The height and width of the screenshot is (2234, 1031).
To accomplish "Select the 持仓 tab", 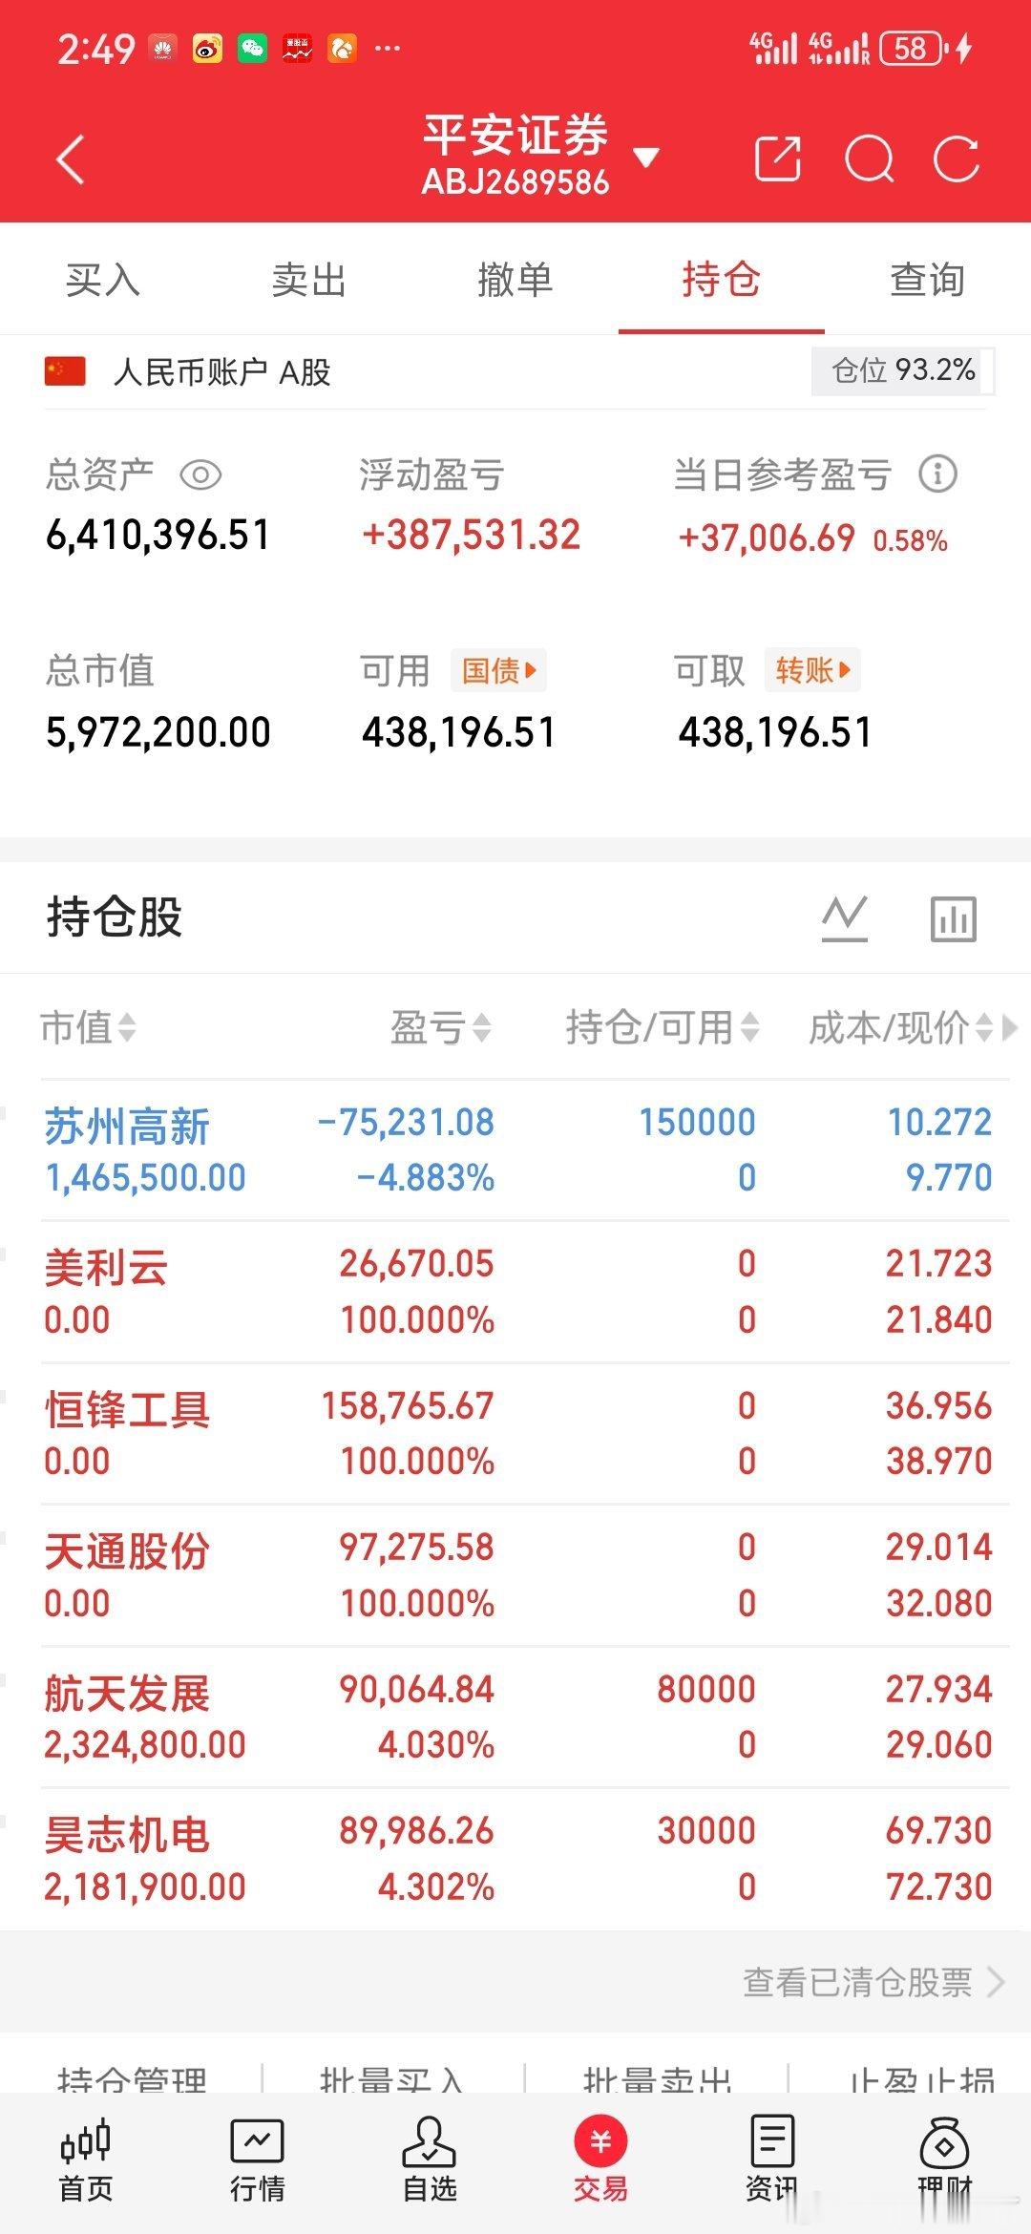I will (x=722, y=280).
